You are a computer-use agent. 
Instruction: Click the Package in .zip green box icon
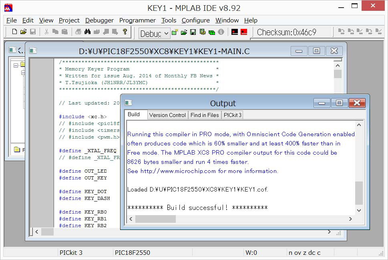point(212,32)
